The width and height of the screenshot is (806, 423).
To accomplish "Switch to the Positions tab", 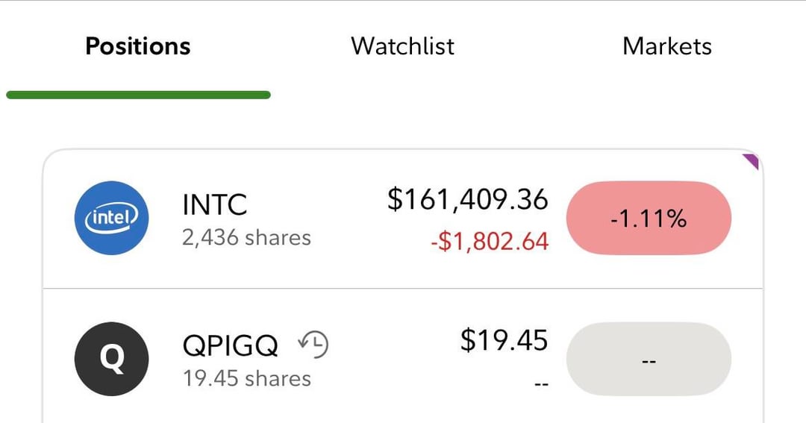I will 138,46.
